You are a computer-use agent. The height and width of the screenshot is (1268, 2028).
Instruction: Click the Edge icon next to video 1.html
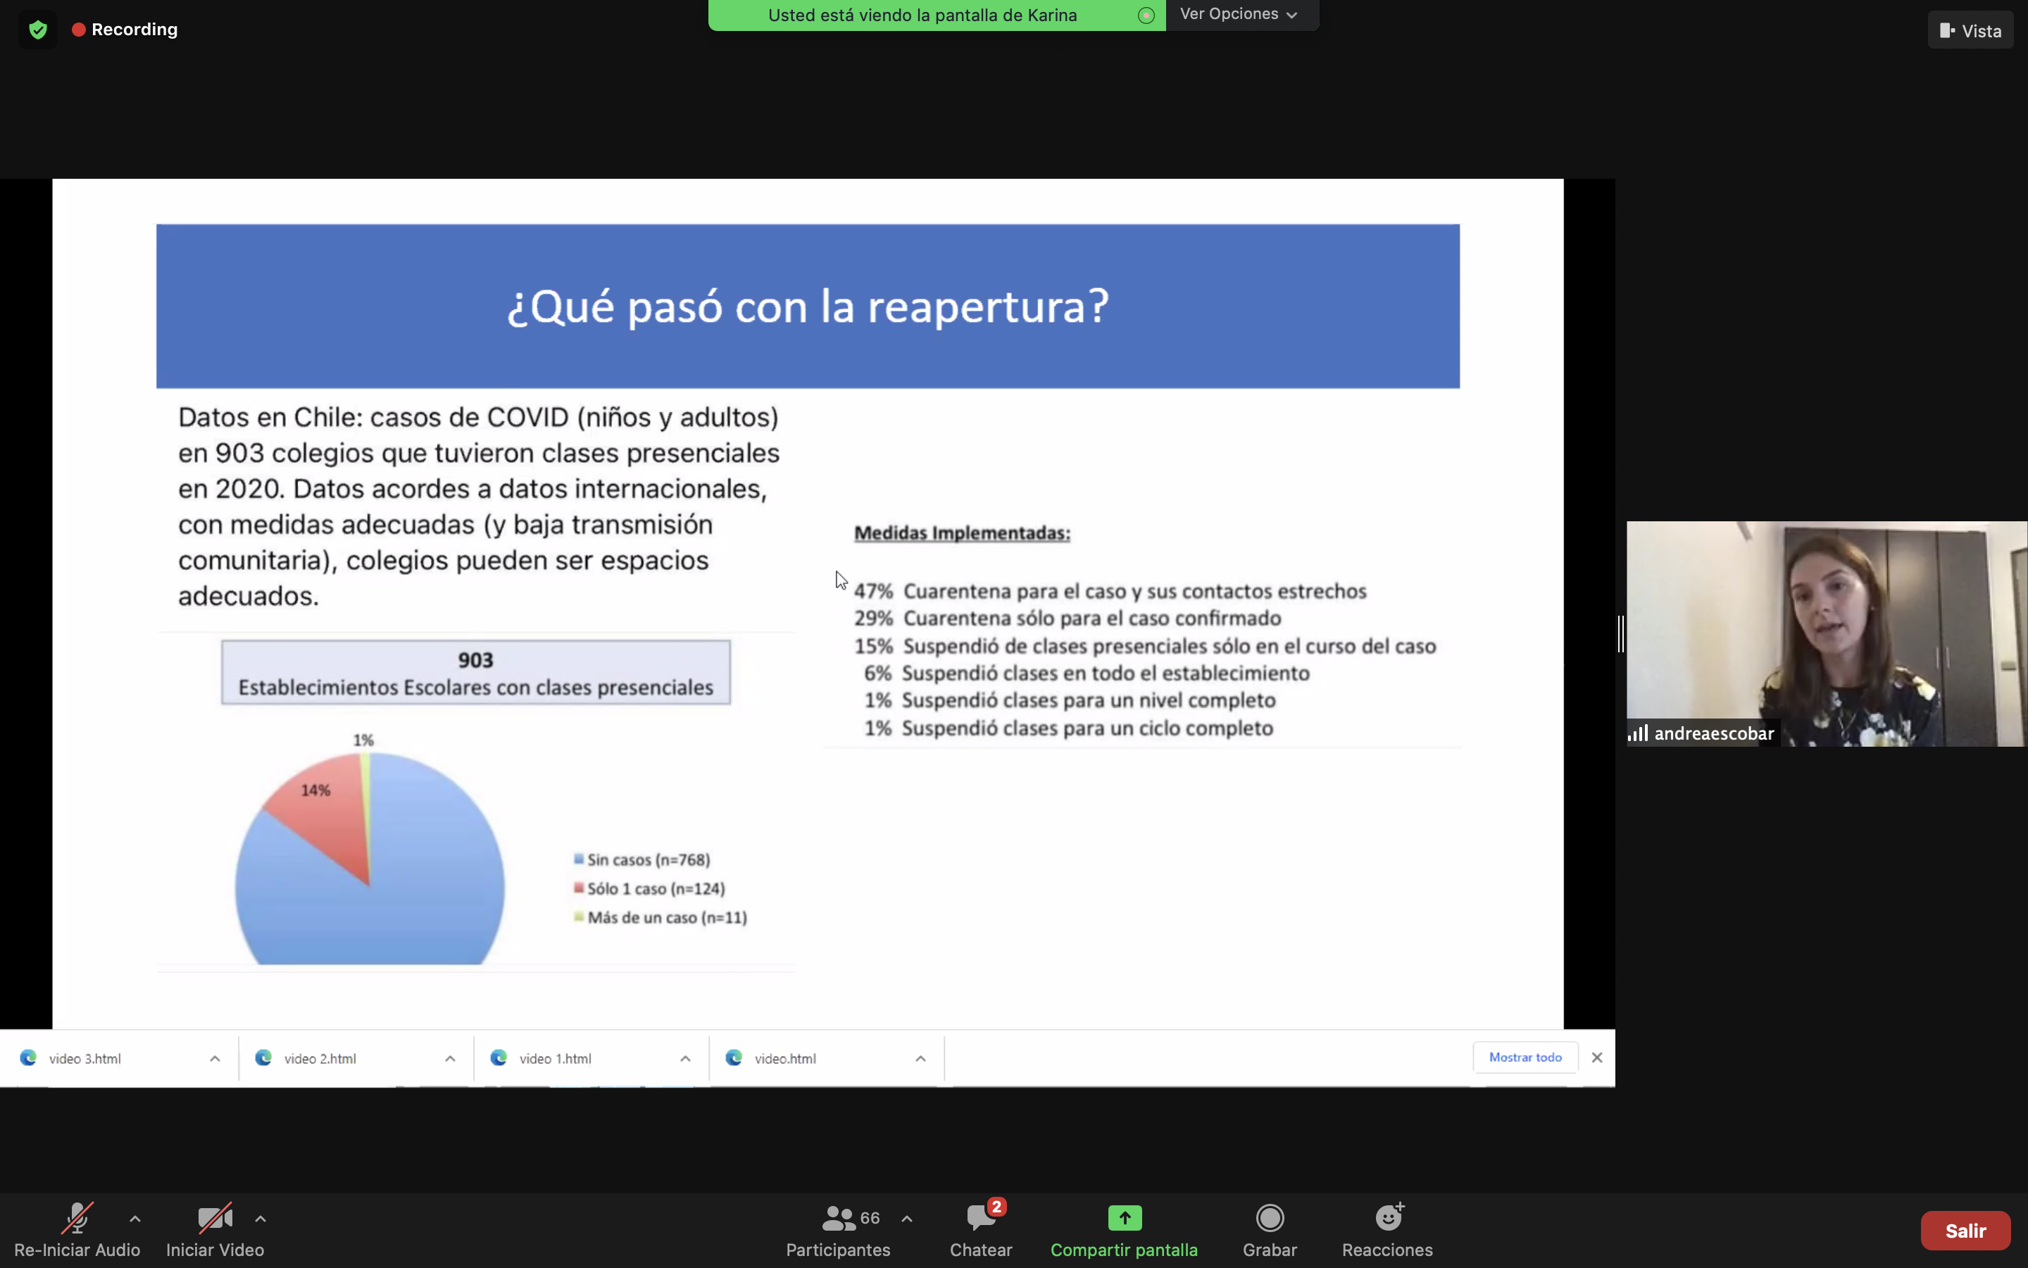click(499, 1057)
